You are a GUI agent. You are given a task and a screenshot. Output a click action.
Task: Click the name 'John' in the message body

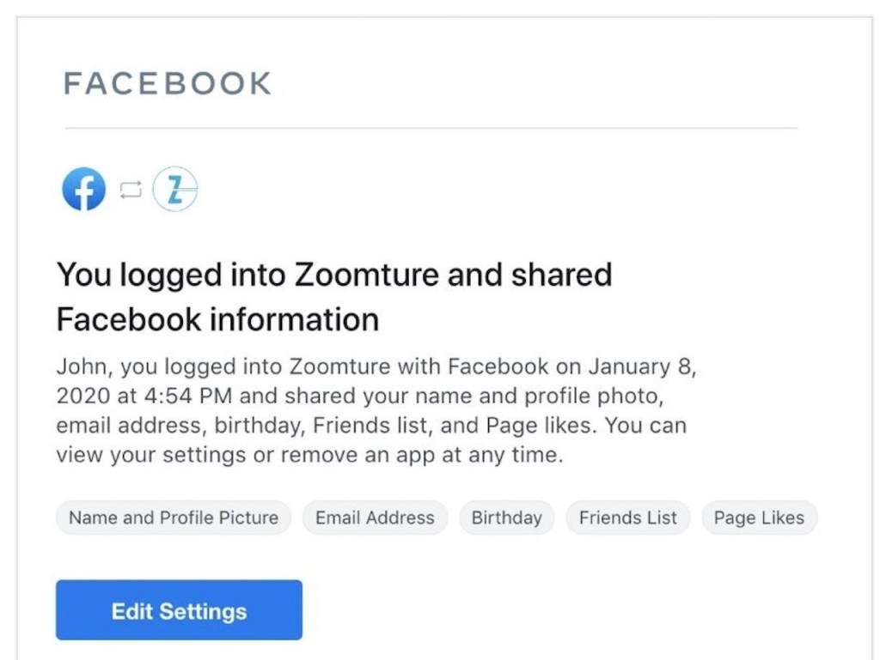point(82,367)
